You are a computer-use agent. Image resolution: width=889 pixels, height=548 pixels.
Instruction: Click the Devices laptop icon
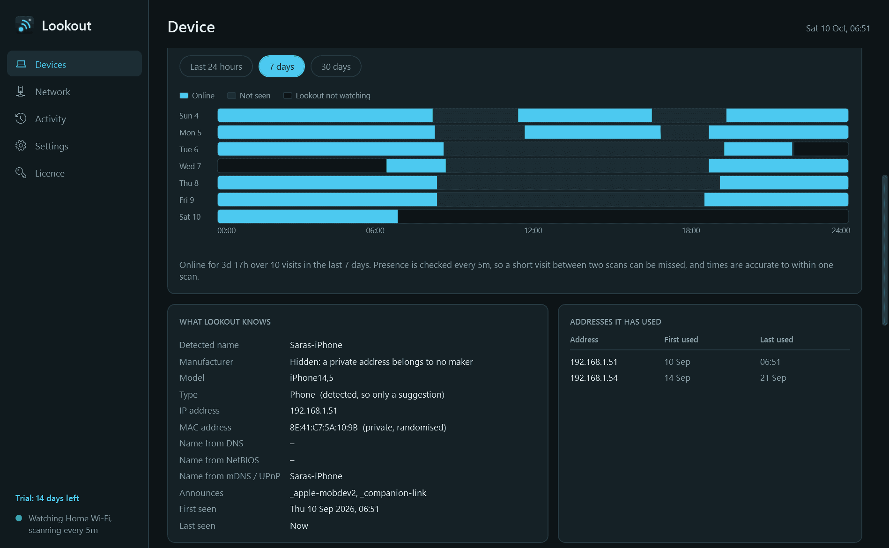(x=21, y=64)
